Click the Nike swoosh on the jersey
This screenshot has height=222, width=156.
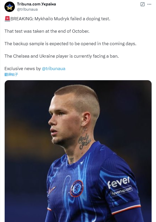tap(52, 190)
